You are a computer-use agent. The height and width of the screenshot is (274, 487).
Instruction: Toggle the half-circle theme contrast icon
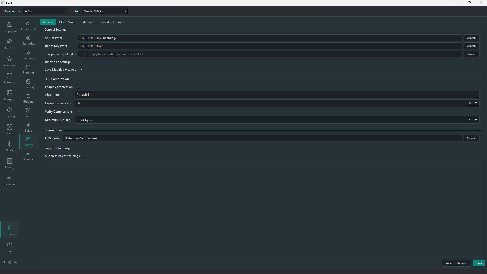(4, 262)
